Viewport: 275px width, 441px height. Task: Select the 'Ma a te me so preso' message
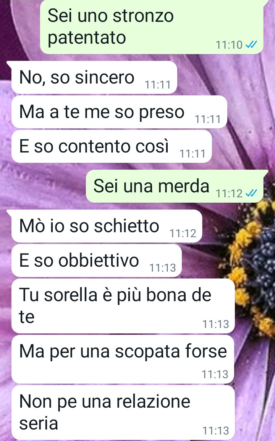(119, 112)
